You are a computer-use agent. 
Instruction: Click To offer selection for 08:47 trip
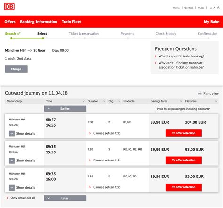(183, 133)
